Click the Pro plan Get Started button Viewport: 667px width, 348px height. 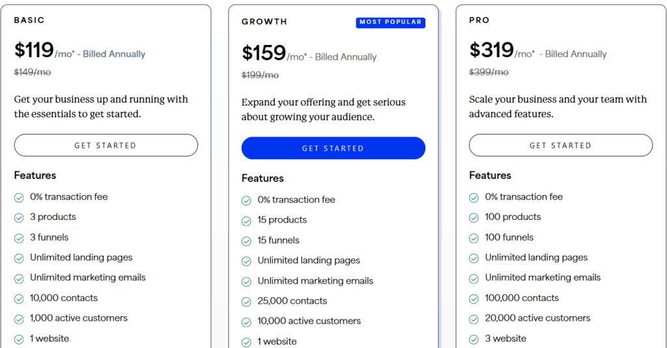click(x=561, y=145)
